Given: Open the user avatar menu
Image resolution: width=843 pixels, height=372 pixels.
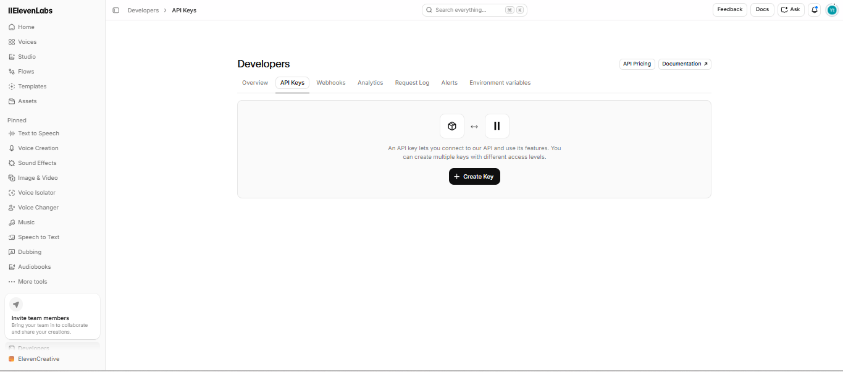Looking at the screenshot, I should 832,10.
